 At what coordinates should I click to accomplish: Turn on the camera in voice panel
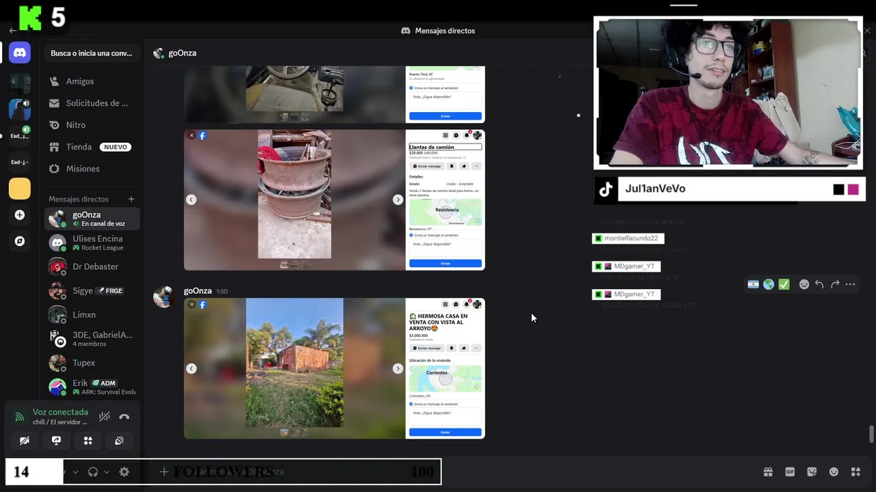click(25, 441)
